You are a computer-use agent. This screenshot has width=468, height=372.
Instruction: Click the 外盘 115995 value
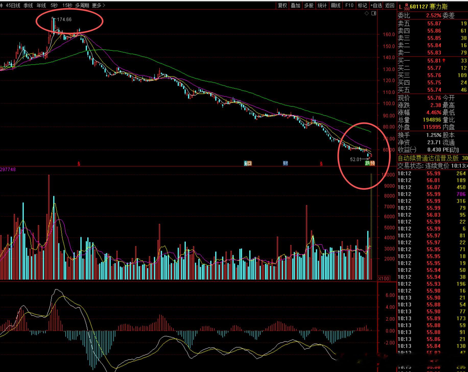point(432,127)
